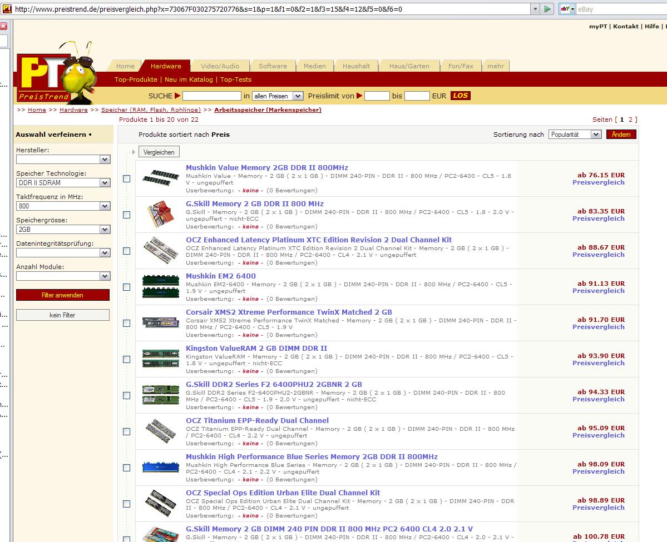Click the LOS search button
The width and height of the screenshot is (667, 542).
pos(460,96)
